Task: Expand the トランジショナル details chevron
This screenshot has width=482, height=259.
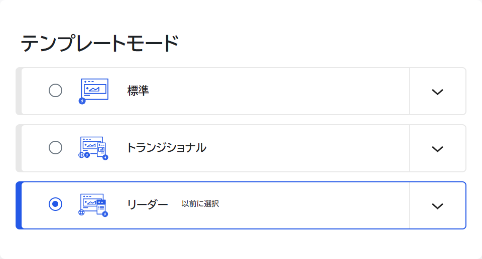Action: click(437, 148)
